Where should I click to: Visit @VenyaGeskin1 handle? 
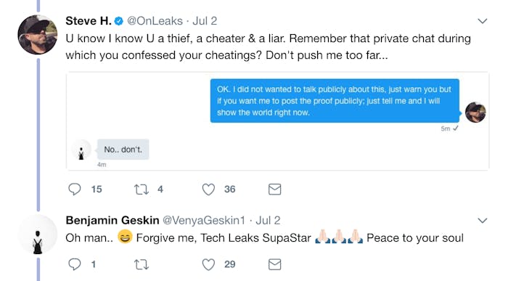tap(204, 221)
